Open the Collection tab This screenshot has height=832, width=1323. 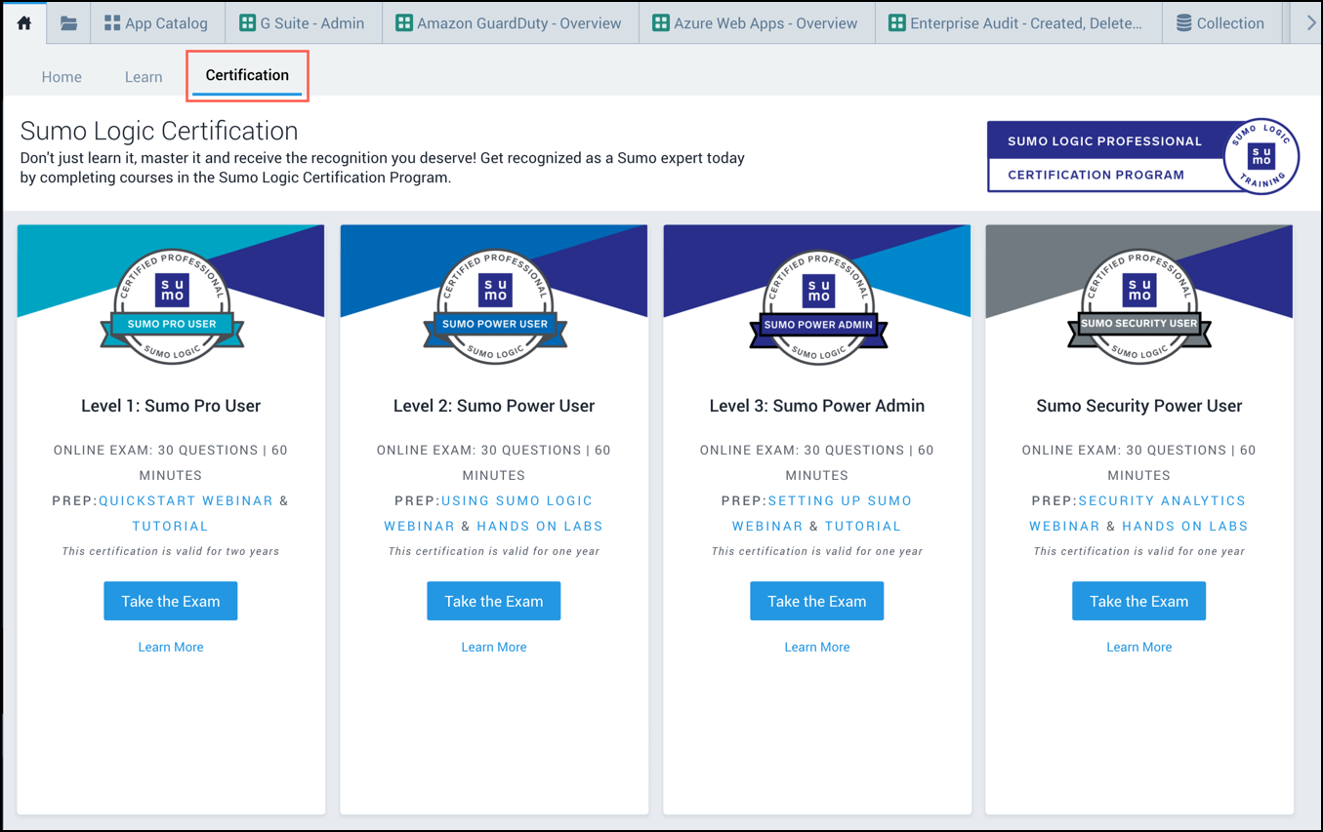point(1220,22)
